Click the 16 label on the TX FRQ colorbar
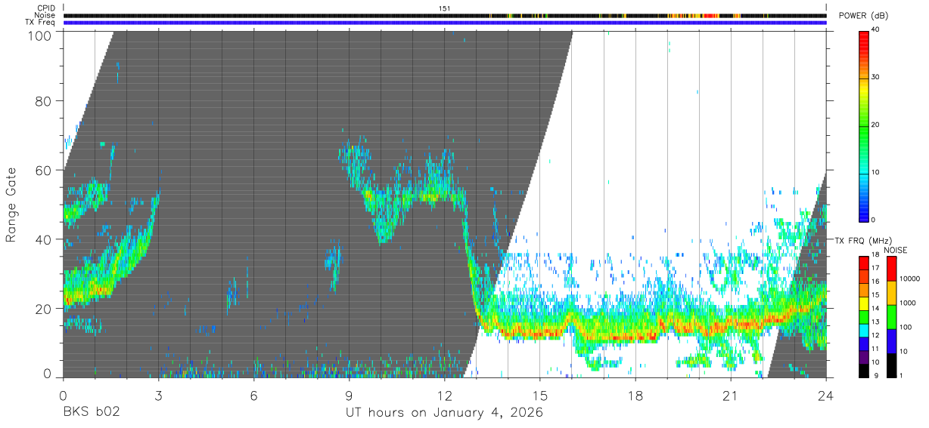The height and width of the screenshot is (428, 929). click(876, 281)
